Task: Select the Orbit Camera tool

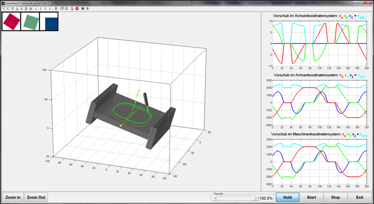Action: click(4, 8)
